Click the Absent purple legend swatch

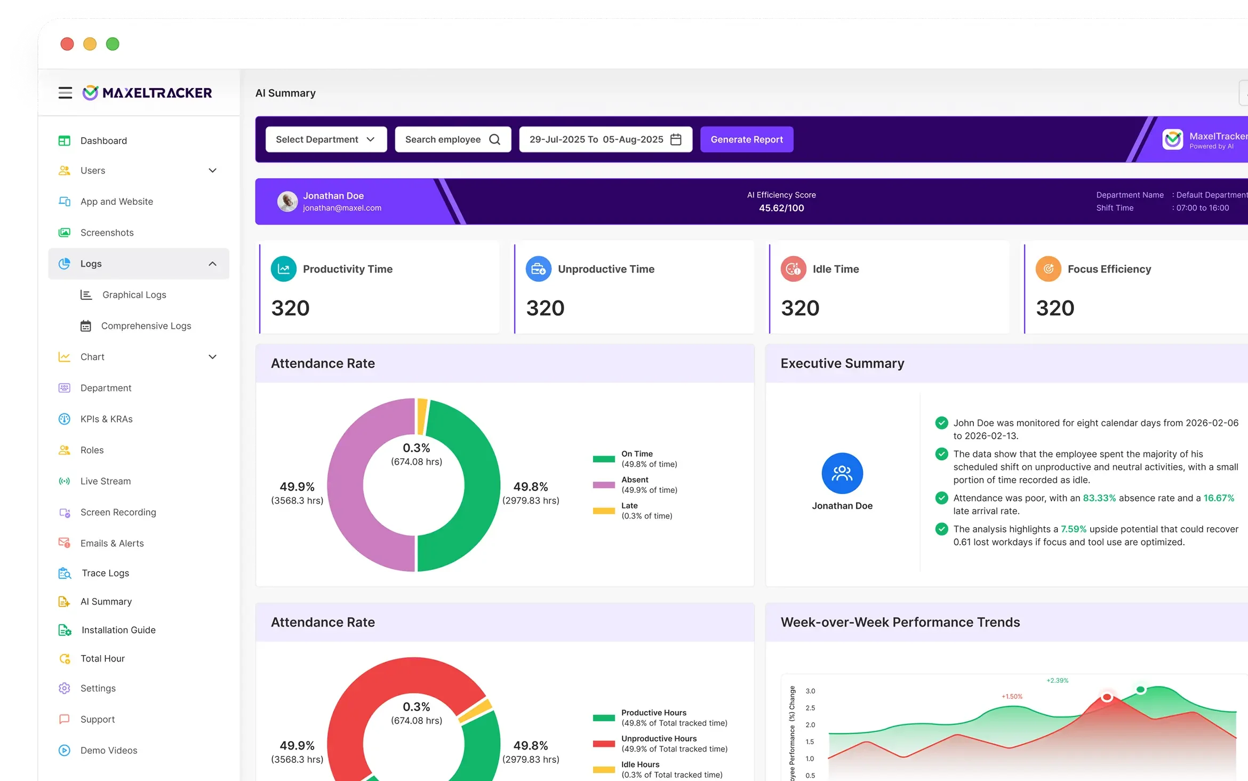coord(604,485)
